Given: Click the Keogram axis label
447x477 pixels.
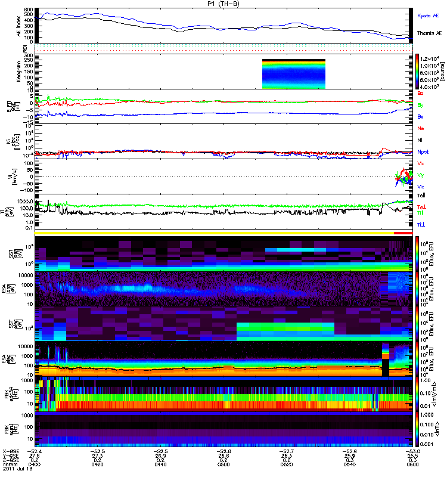Looking at the screenshot, I should [19, 72].
